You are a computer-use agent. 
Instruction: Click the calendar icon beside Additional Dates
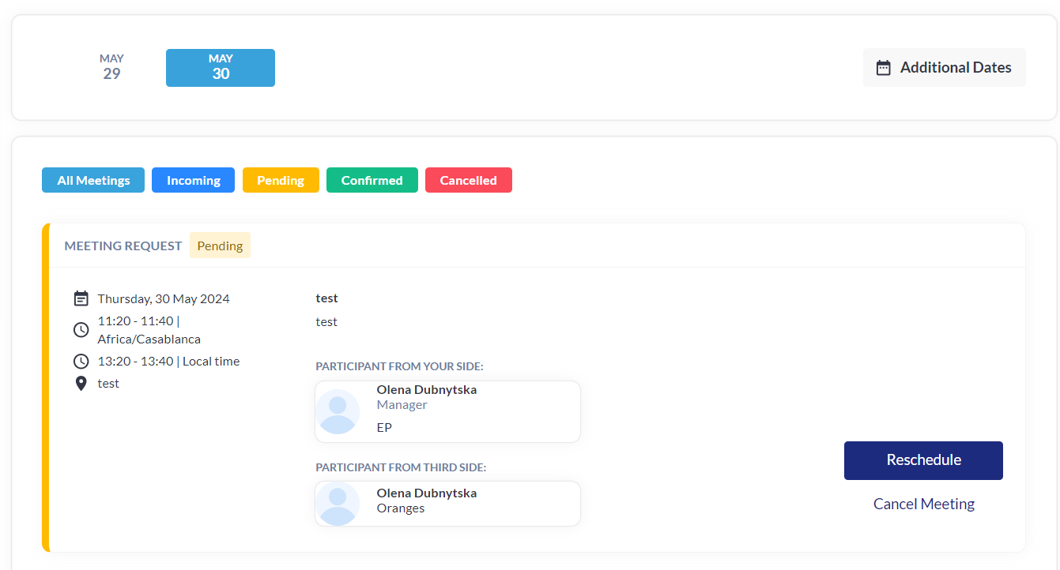click(x=884, y=68)
